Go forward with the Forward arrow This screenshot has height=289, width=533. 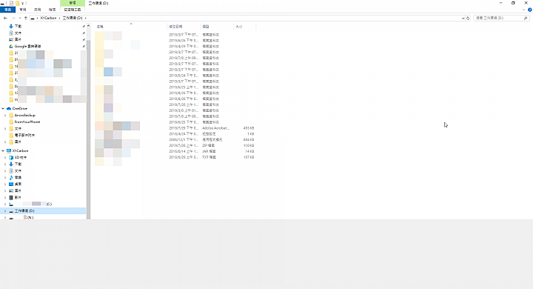(x=13, y=18)
